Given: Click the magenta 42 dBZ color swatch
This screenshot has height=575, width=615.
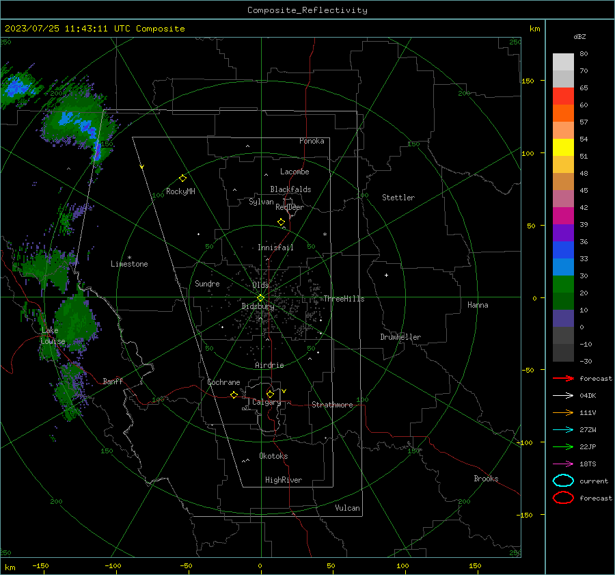Looking at the screenshot, I should tap(563, 215).
